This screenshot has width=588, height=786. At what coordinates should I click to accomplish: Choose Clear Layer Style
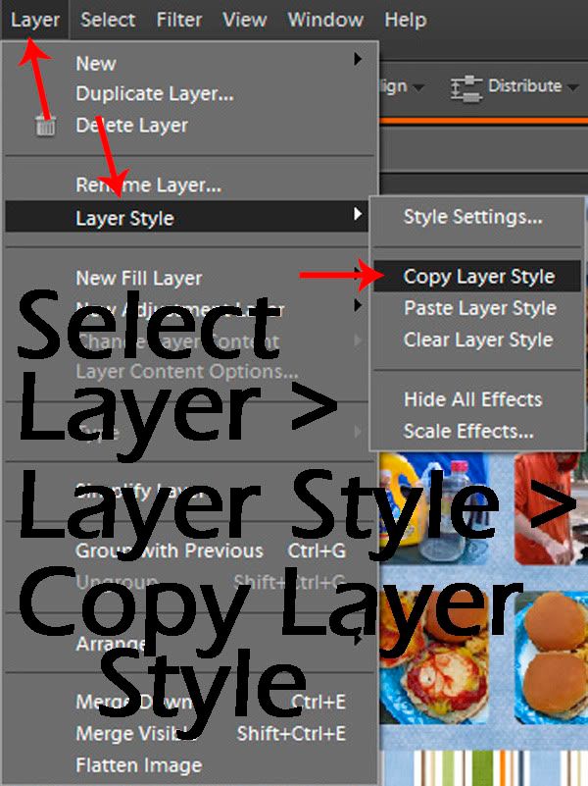pyautogui.click(x=478, y=340)
